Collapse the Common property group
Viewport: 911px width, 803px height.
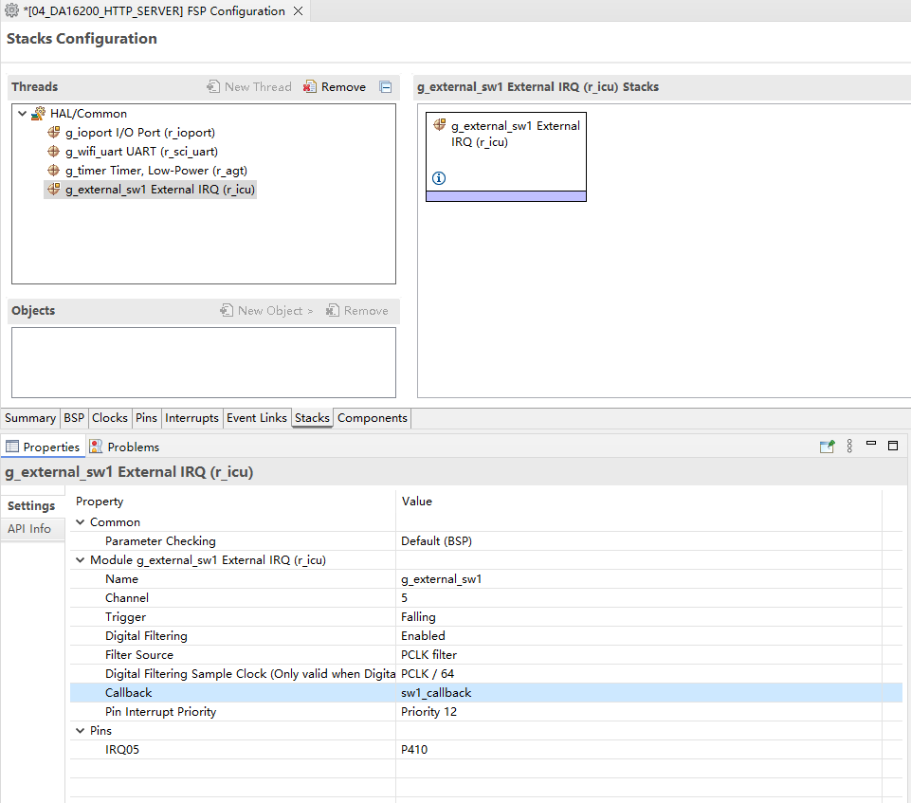coord(81,522)
